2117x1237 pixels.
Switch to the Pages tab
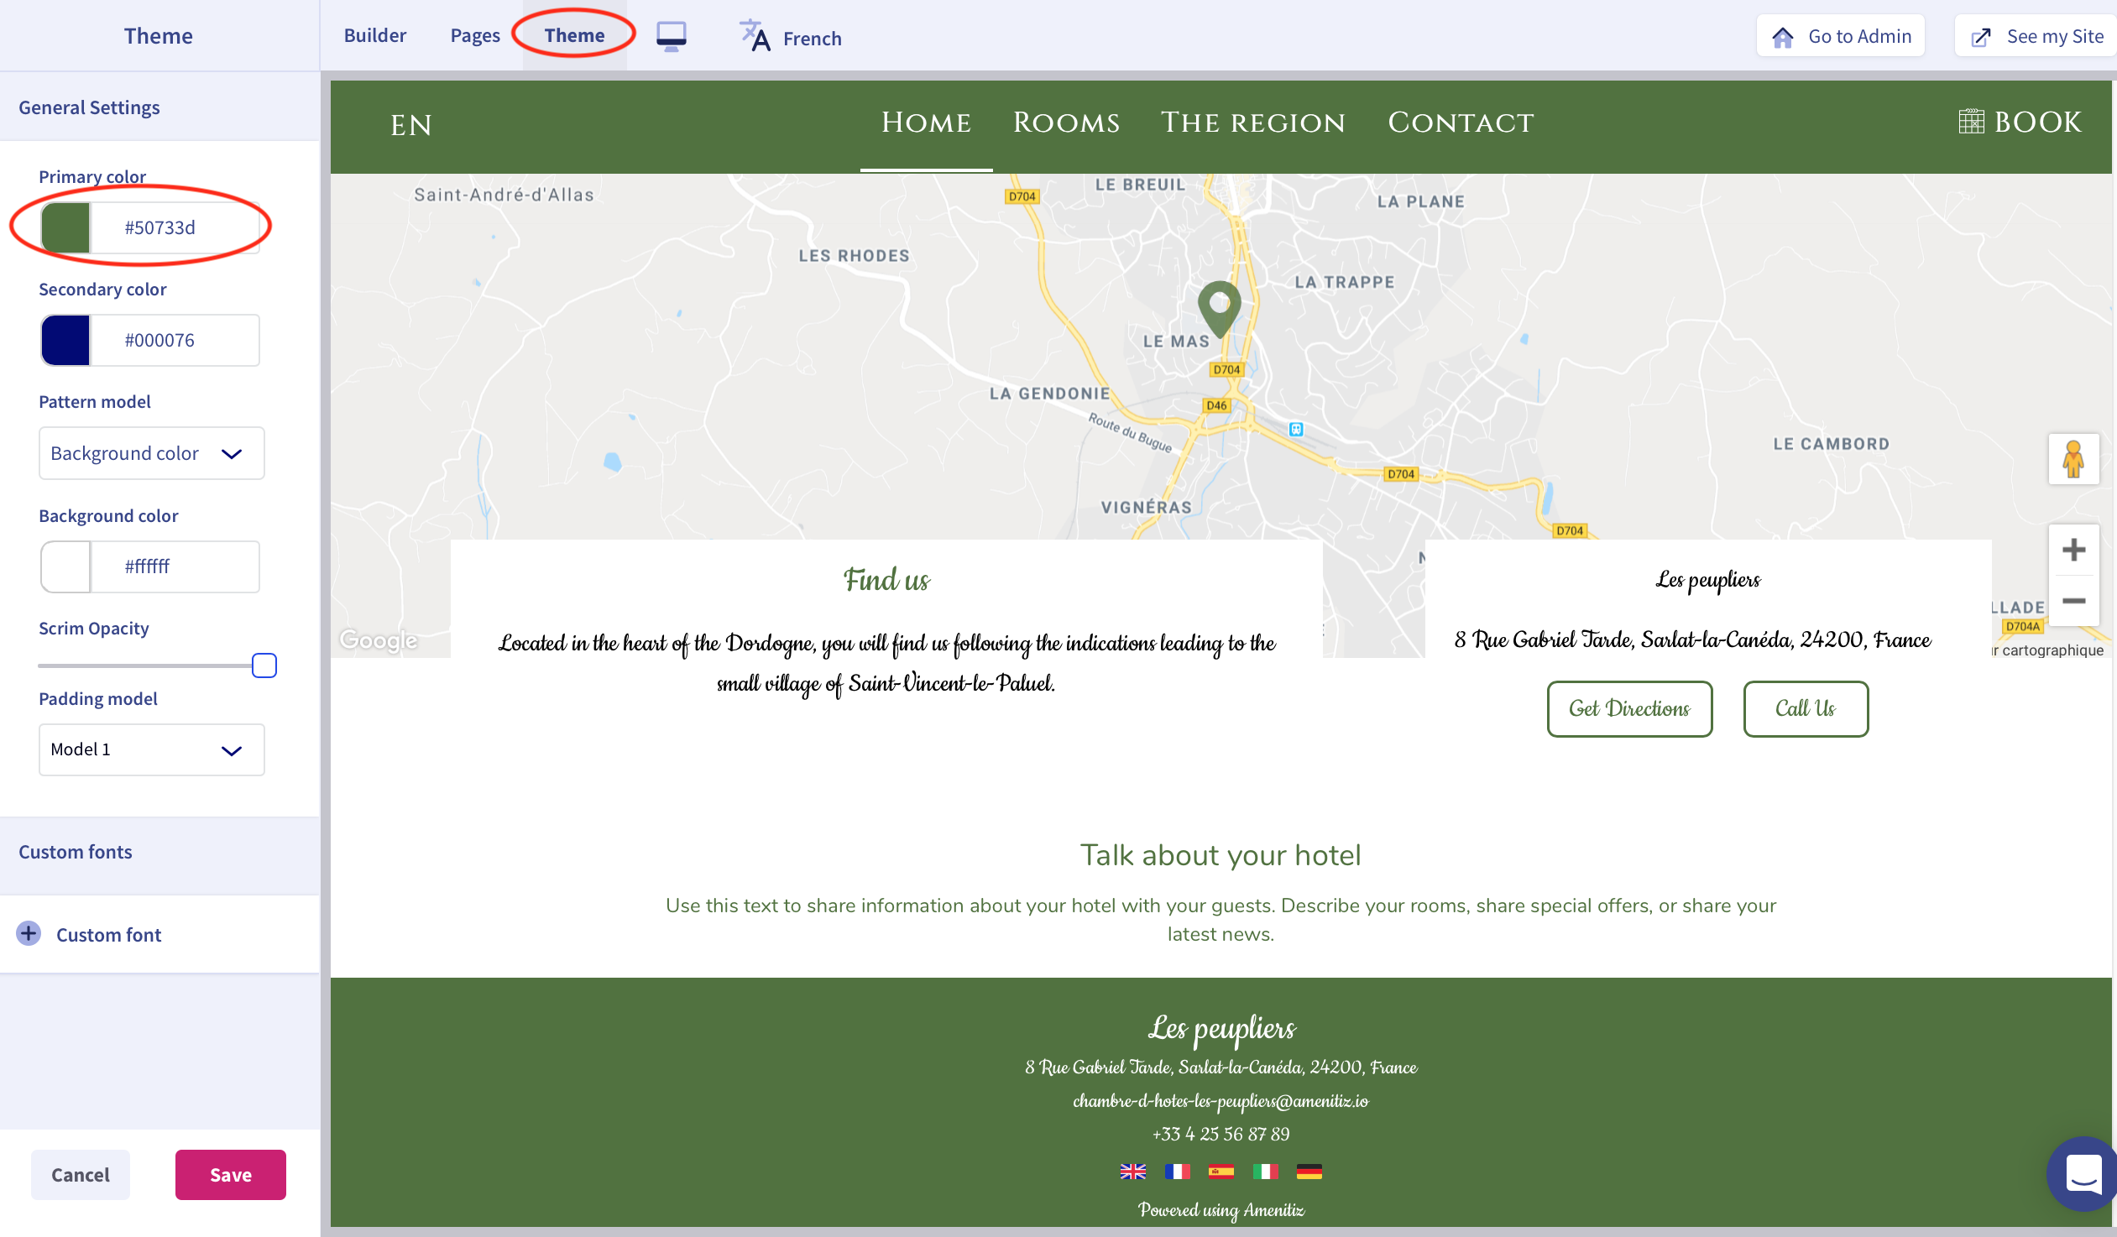pyautogui.click(x=474, y=35)
